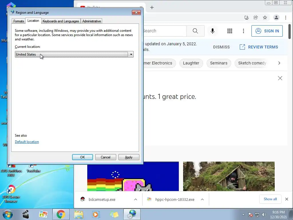Viewport: 293px width, 220px height.
Task: Open the taskbar clock and date
Action: [x=278, y=215]
